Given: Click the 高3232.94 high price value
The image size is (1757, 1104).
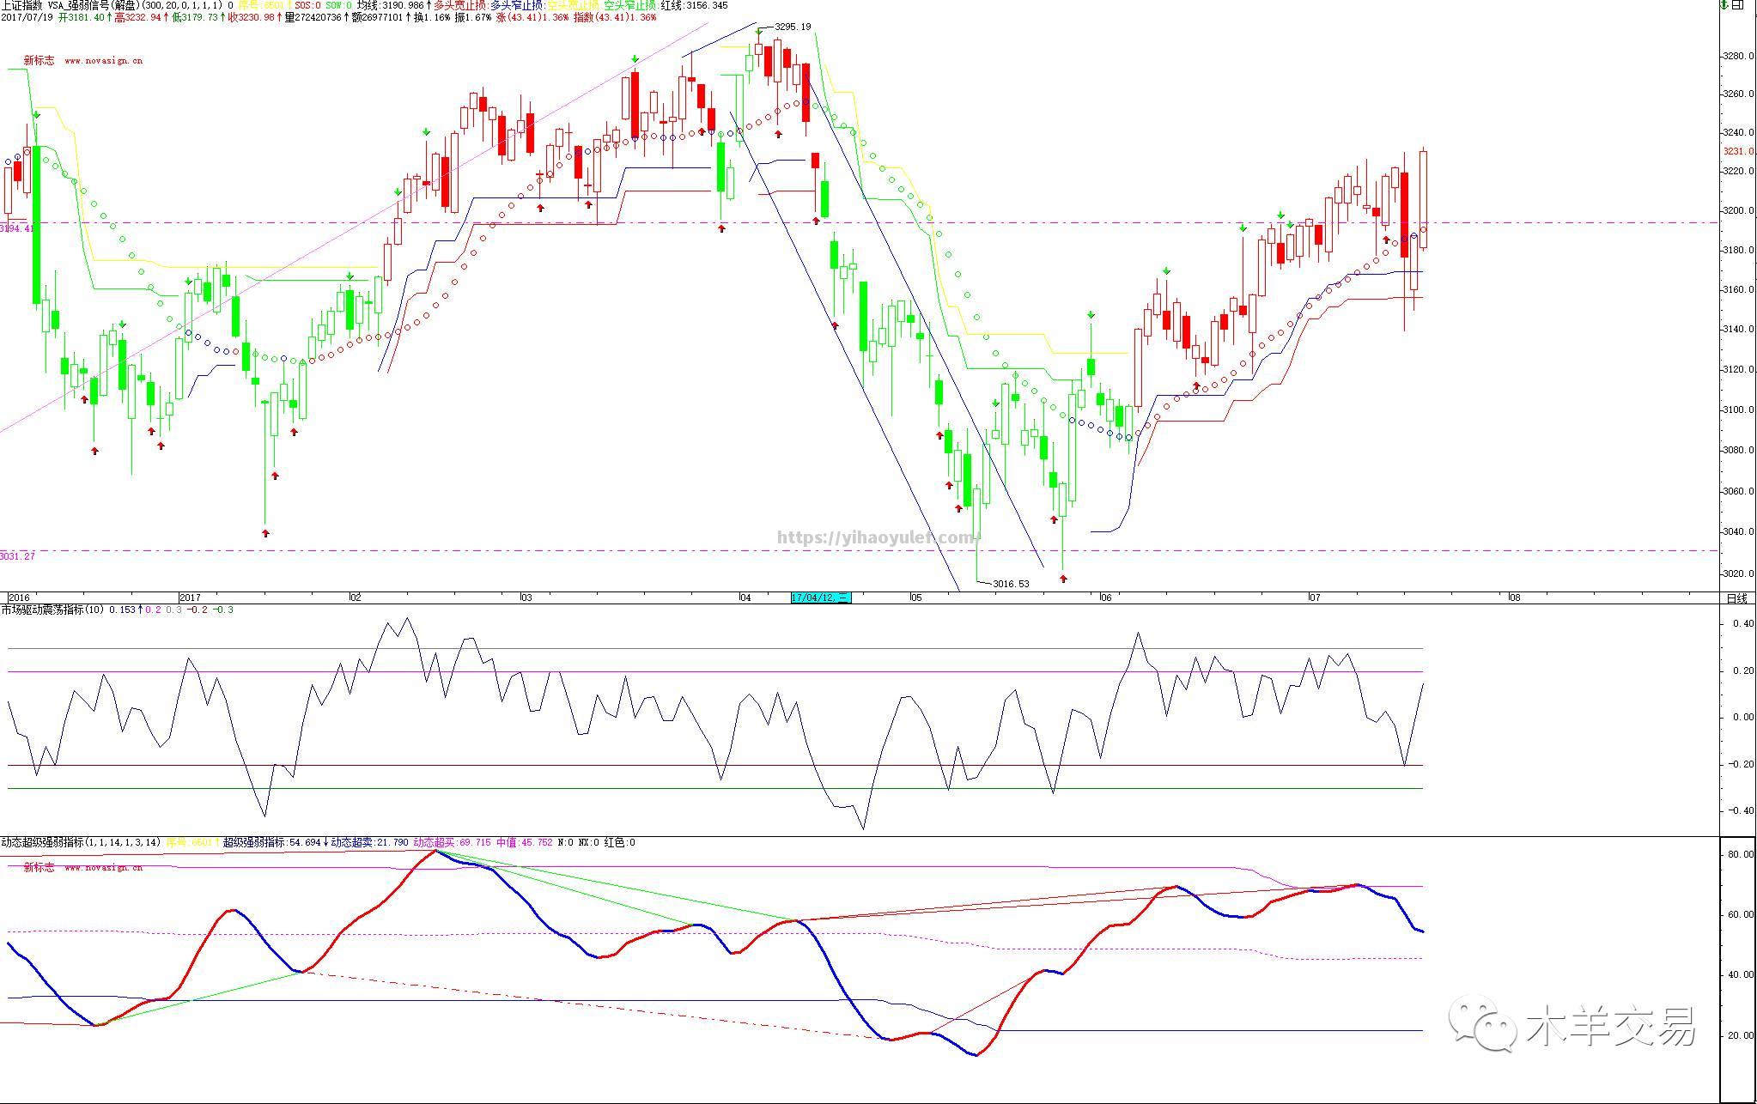Looking at the screenshot, I should tap(137, 17).
